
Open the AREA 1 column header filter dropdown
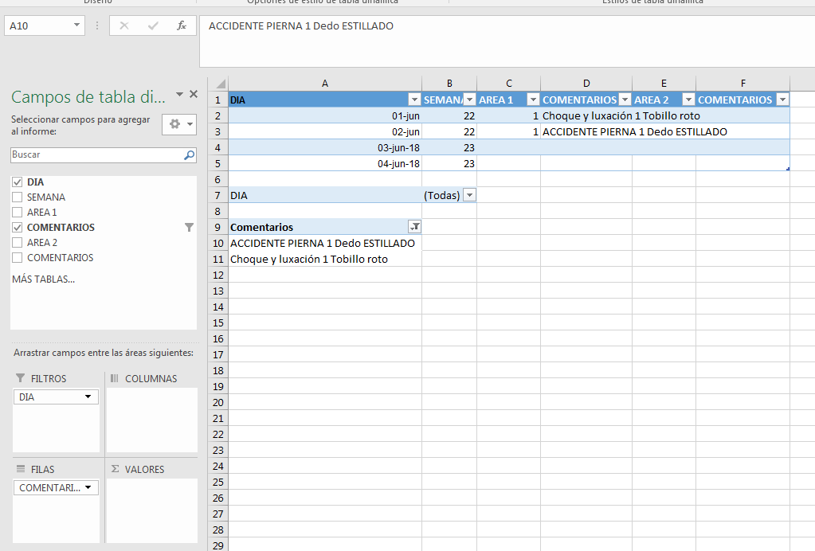[533, 100]
